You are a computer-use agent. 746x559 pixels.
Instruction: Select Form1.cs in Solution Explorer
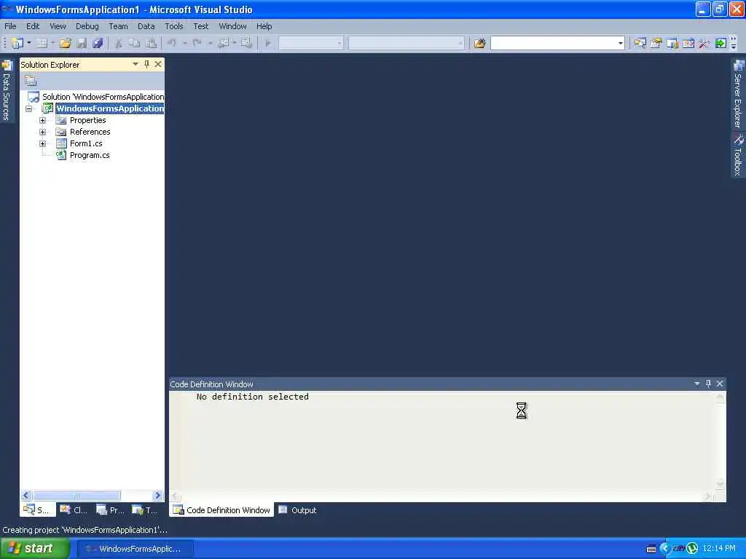[x=86, y=143]
